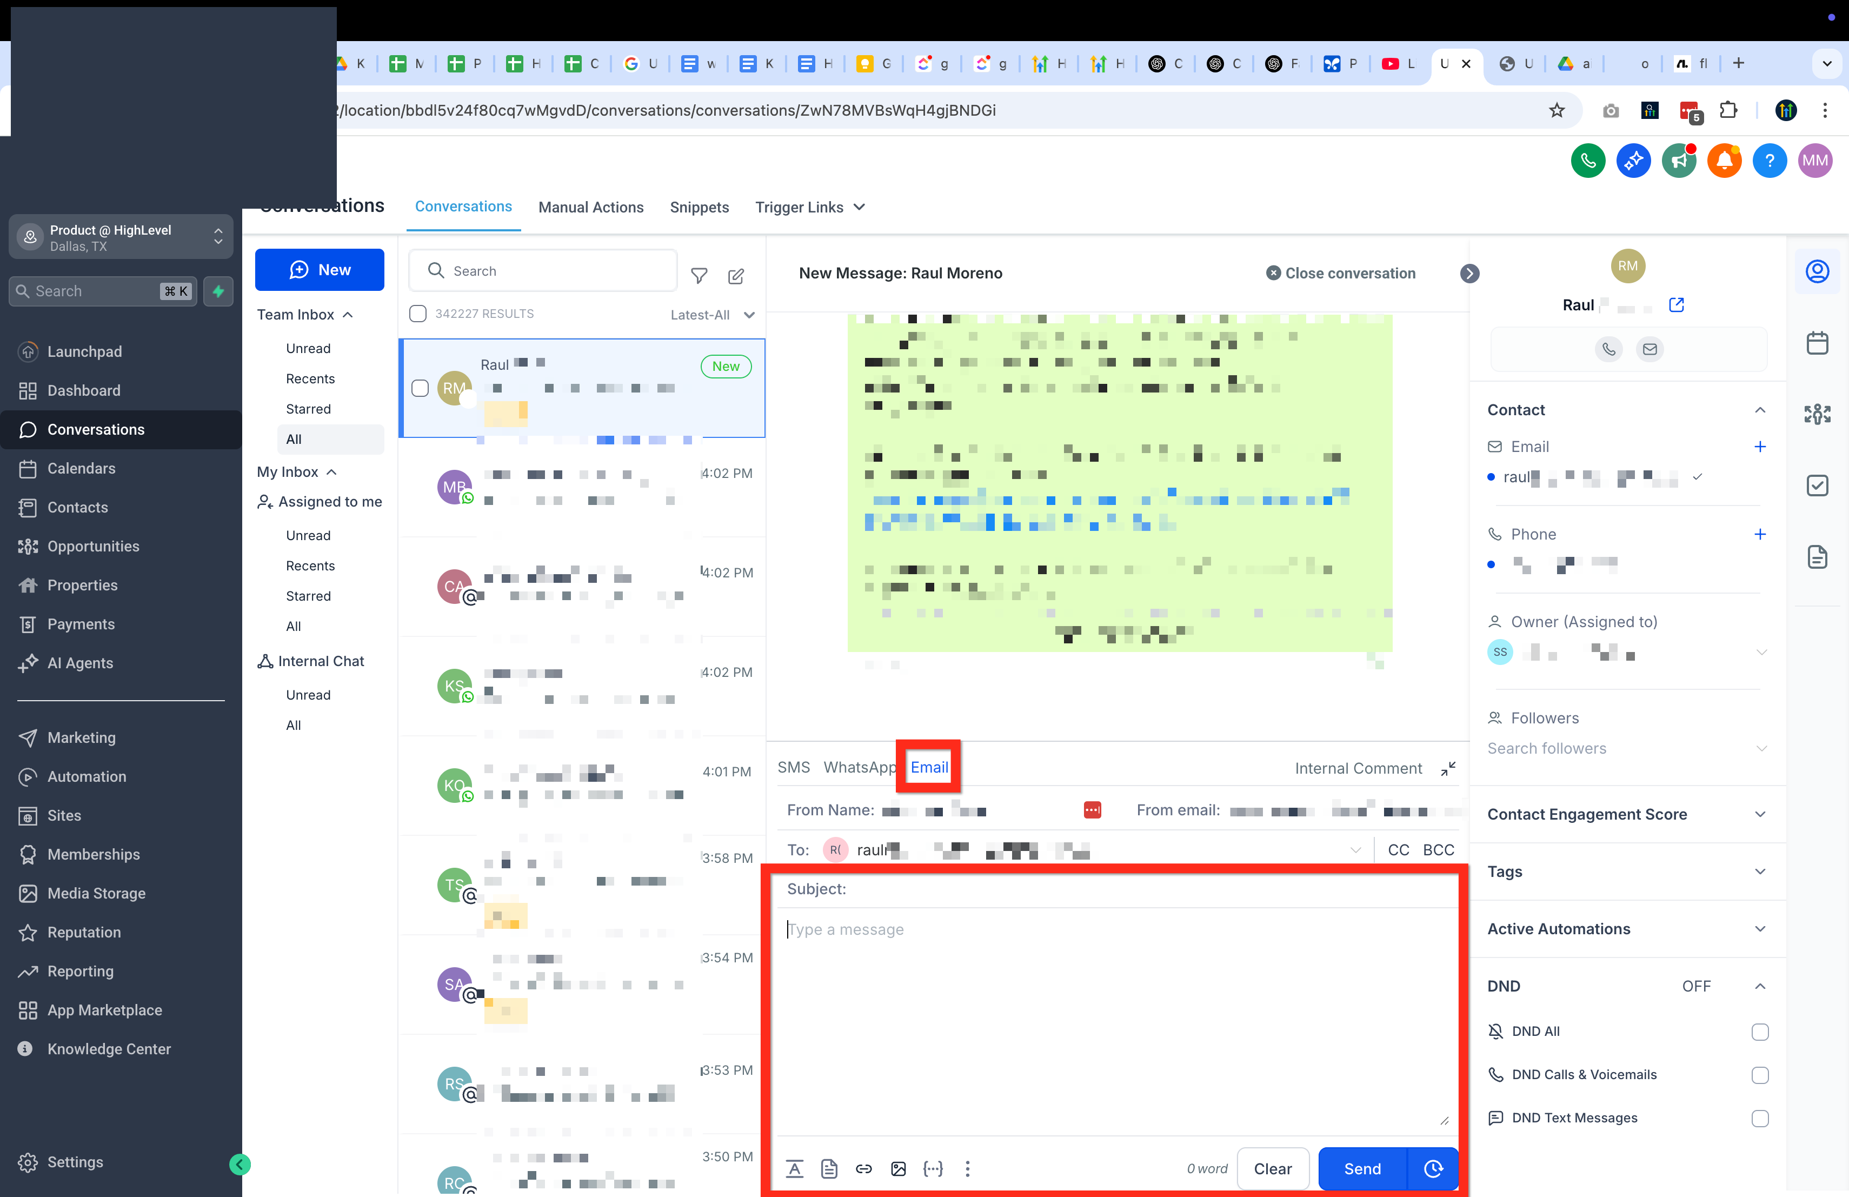Open the orange notifications bell
Screen dimensions: 1849x1197
click(1724, 161)
